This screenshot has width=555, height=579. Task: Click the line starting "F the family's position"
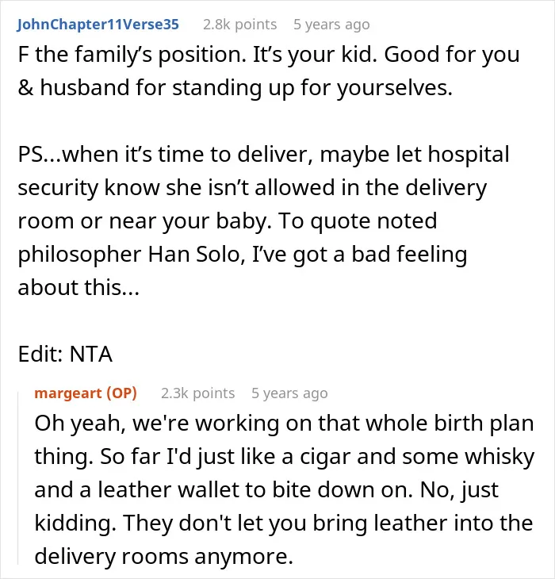269,55
